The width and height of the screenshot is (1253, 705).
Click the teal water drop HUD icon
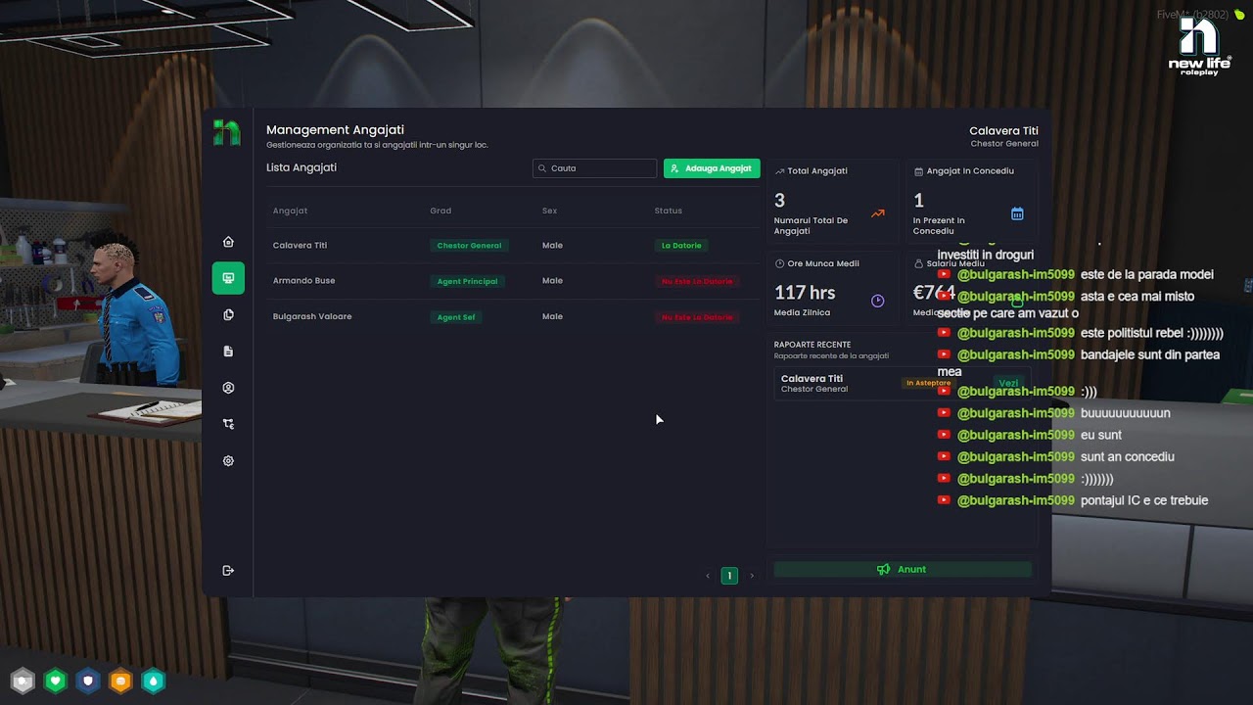coord(154,681)
